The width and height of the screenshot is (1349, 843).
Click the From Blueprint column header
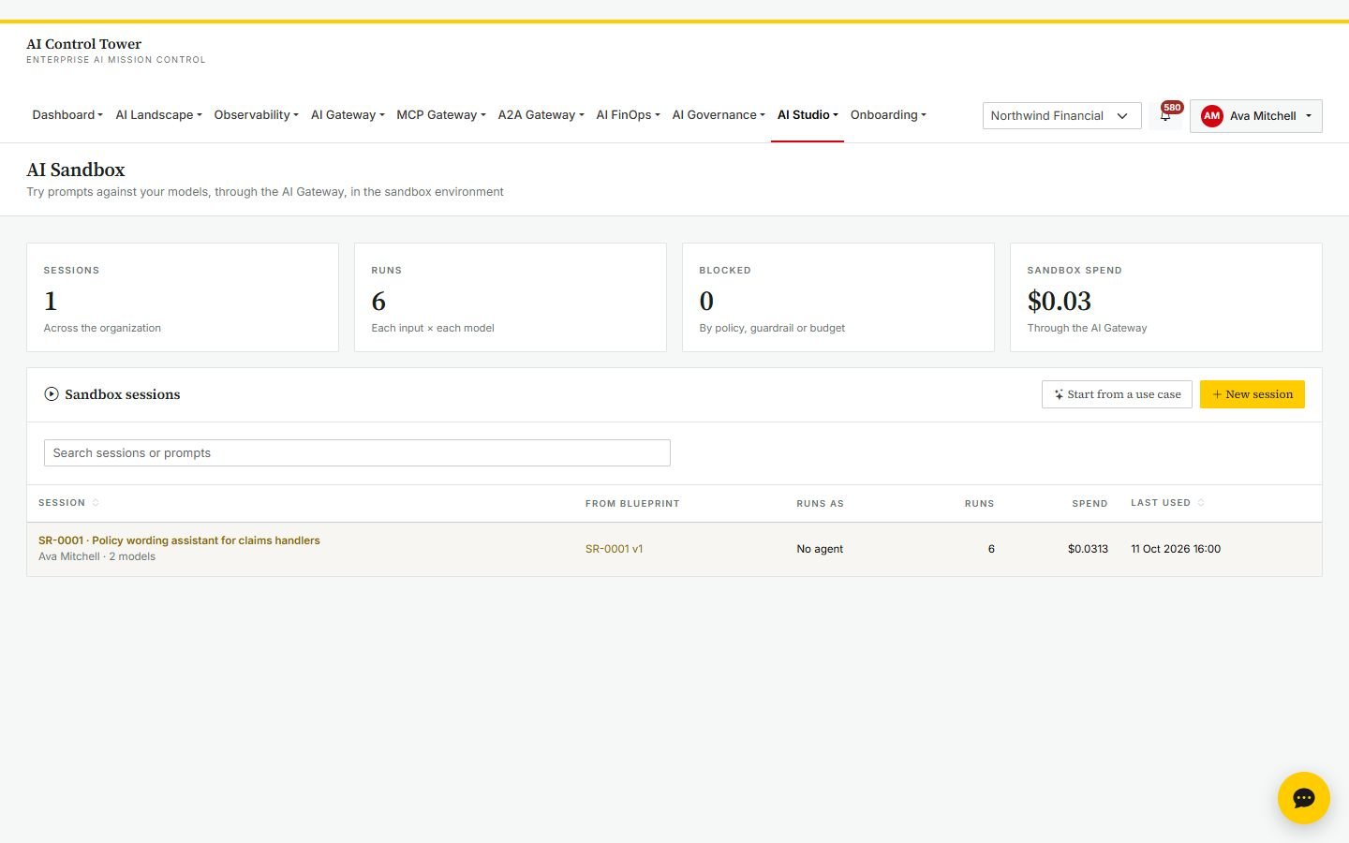[x=632, y=504]
